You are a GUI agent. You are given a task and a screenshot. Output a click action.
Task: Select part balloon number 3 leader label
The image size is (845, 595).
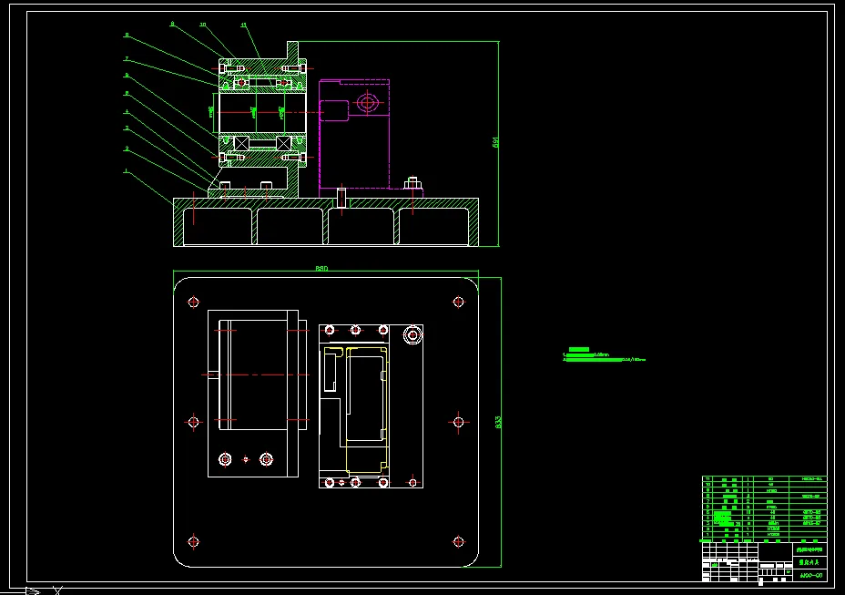(x=127, y=128)
